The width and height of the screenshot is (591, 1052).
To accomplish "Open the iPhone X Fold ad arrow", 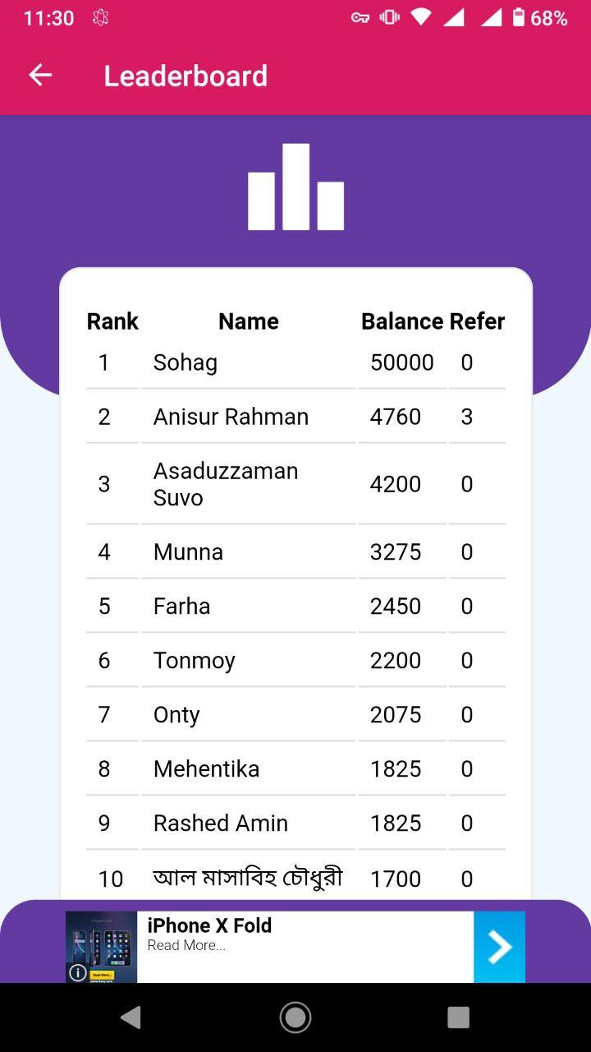I will 499,947.
